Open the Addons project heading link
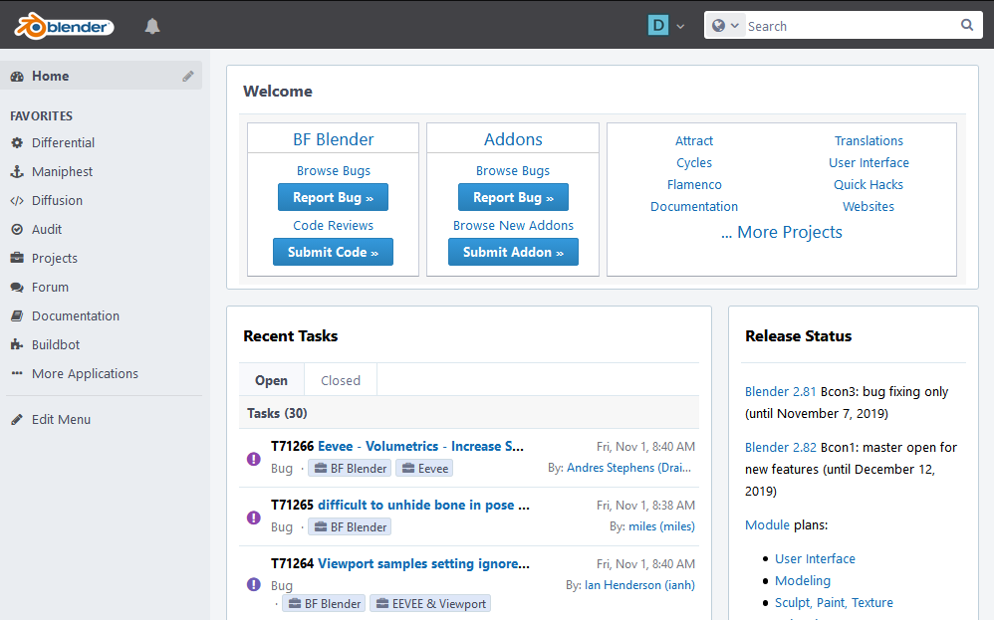Image resolution: width=994 pixels, height=620 pixels. [x=513, y=139]
